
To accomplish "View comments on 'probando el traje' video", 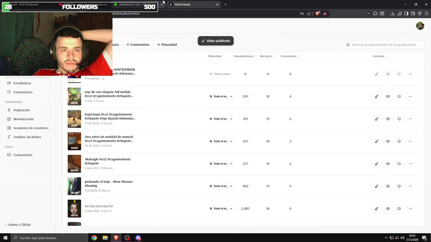I will pos(399,186).
